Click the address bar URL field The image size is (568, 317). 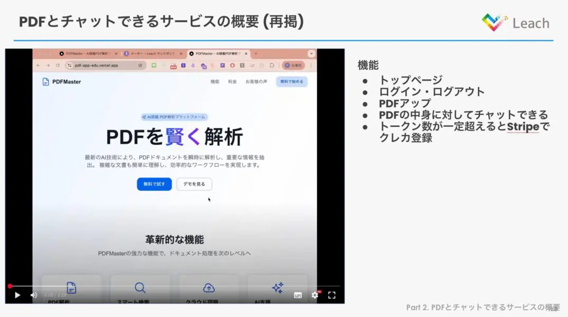tap(105, 65)
